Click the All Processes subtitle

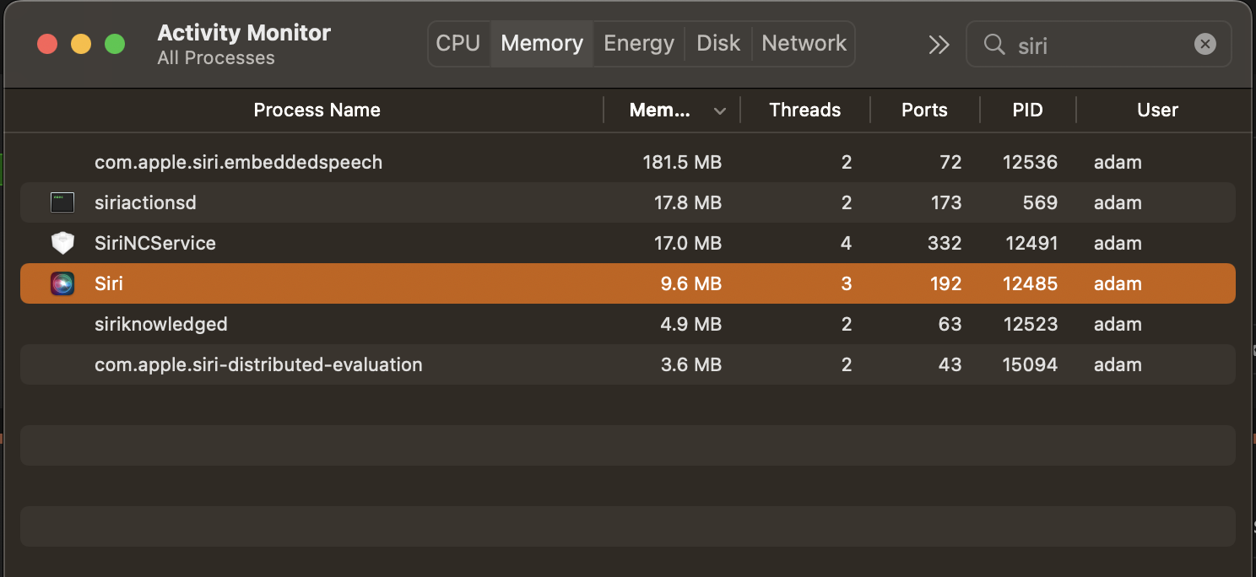point(216,58)
